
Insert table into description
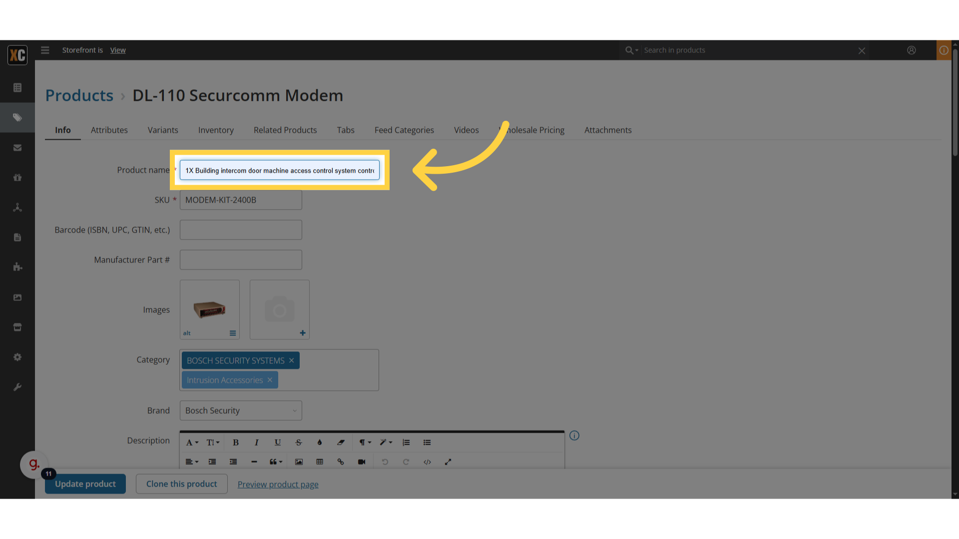(x=320, y=462)
